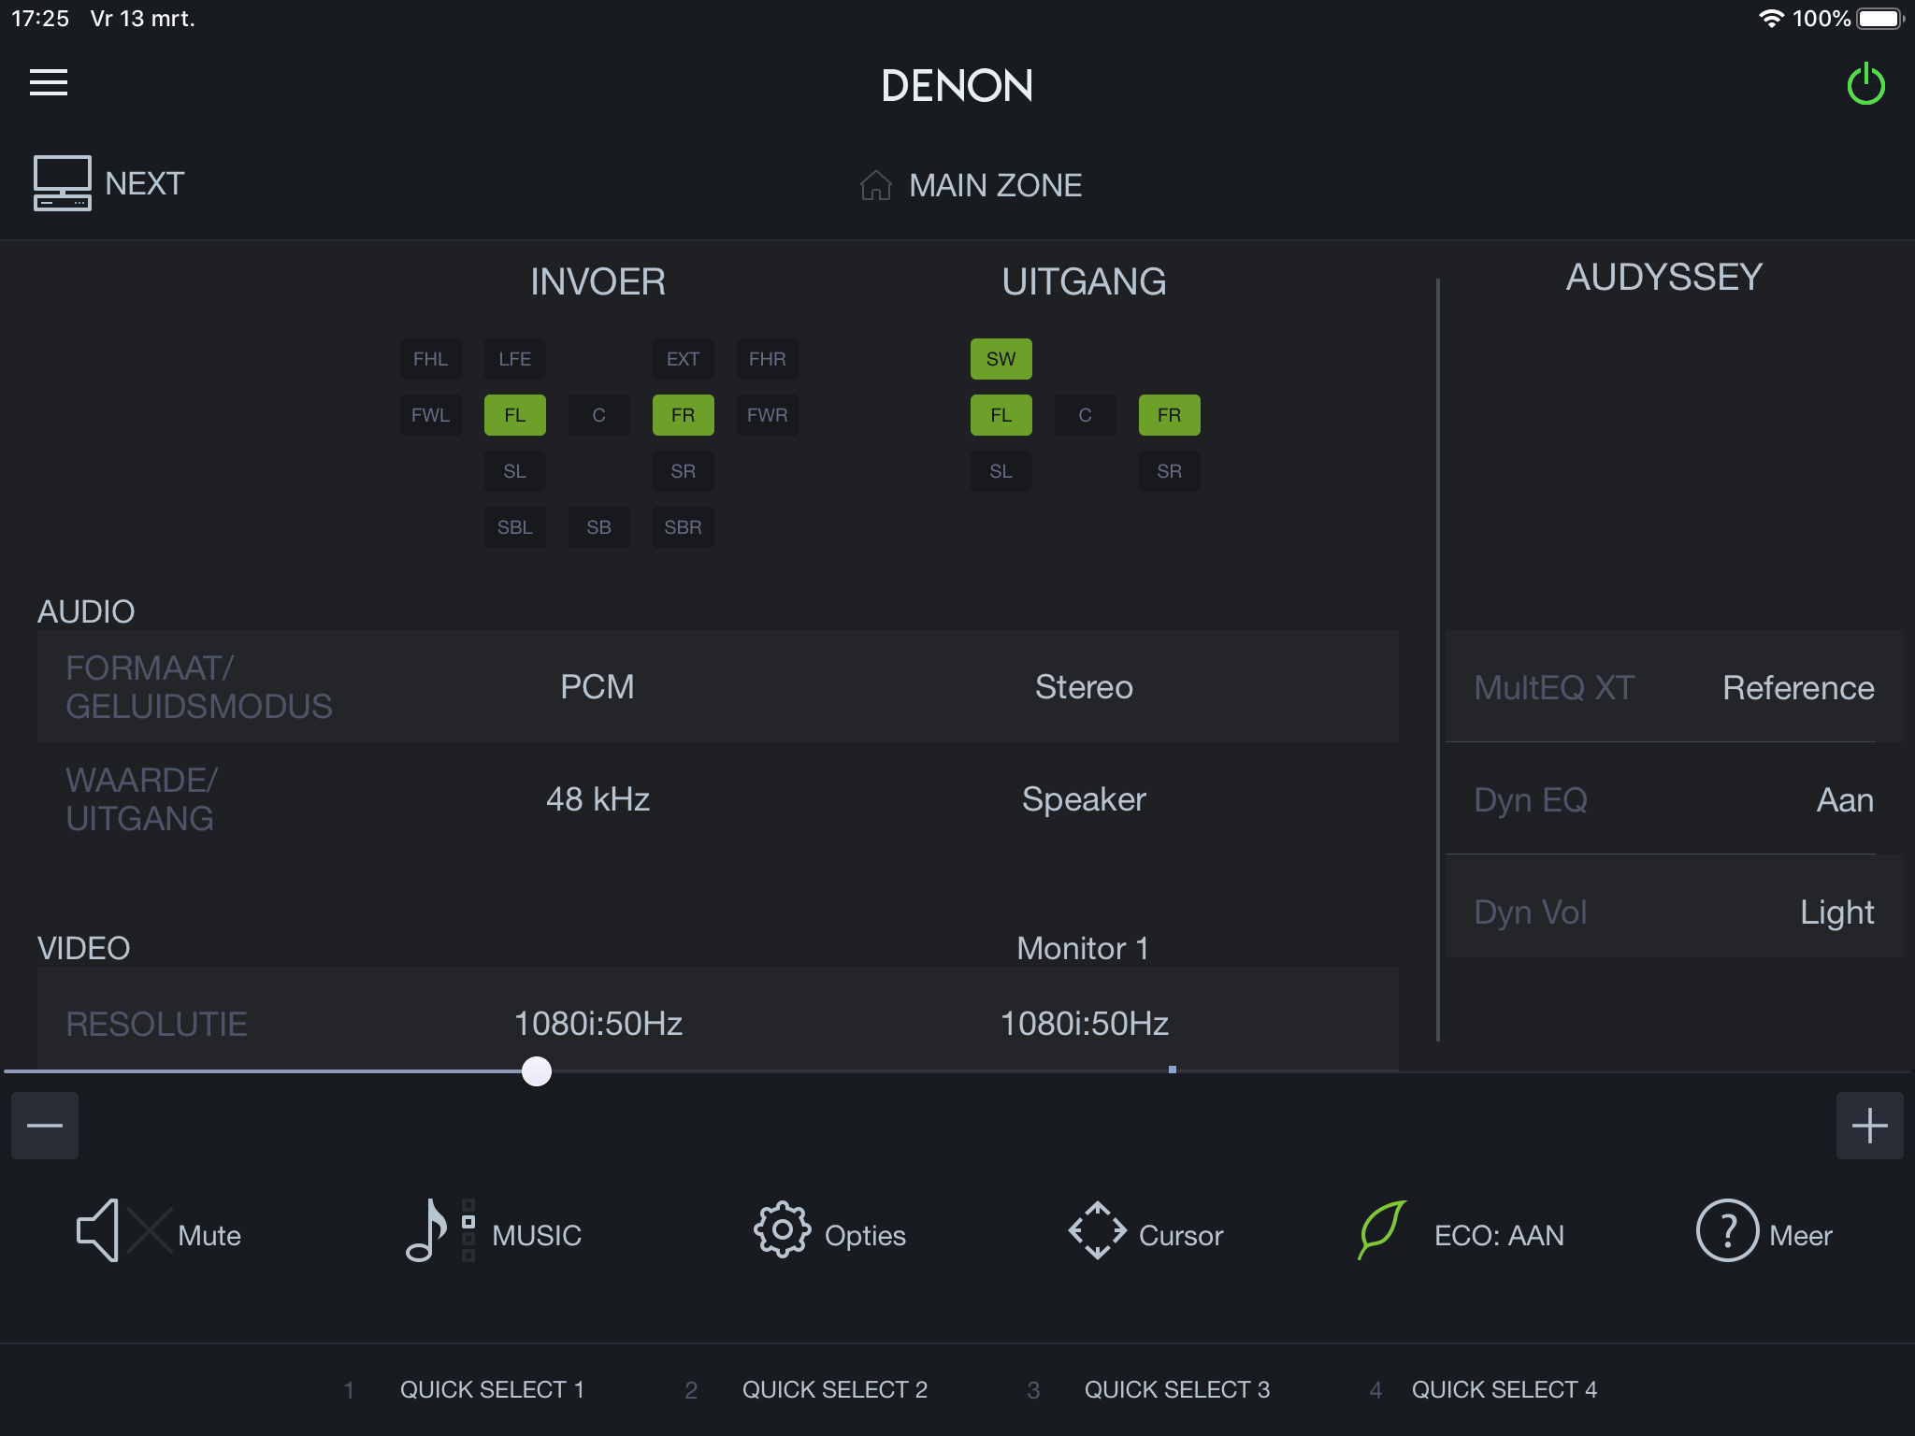Toggle the Mute speaker button
This screenshot has width=1915, height=1436.
98,1230
